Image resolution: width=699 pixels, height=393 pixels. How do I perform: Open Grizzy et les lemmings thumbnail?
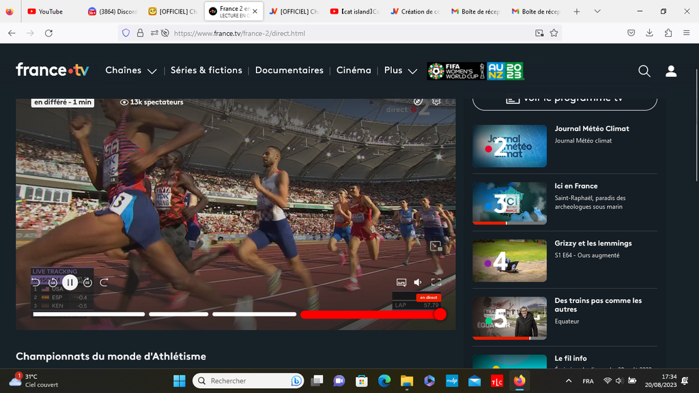tap(509, 261)
